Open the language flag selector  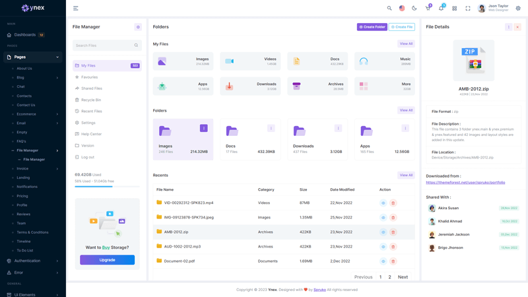tap(402, 9)
